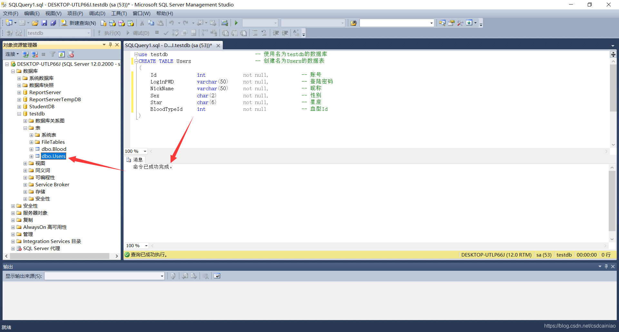Screen dimensions: 619x332
Task: Expand the dbo.Users table node
Action: point(31,156)
